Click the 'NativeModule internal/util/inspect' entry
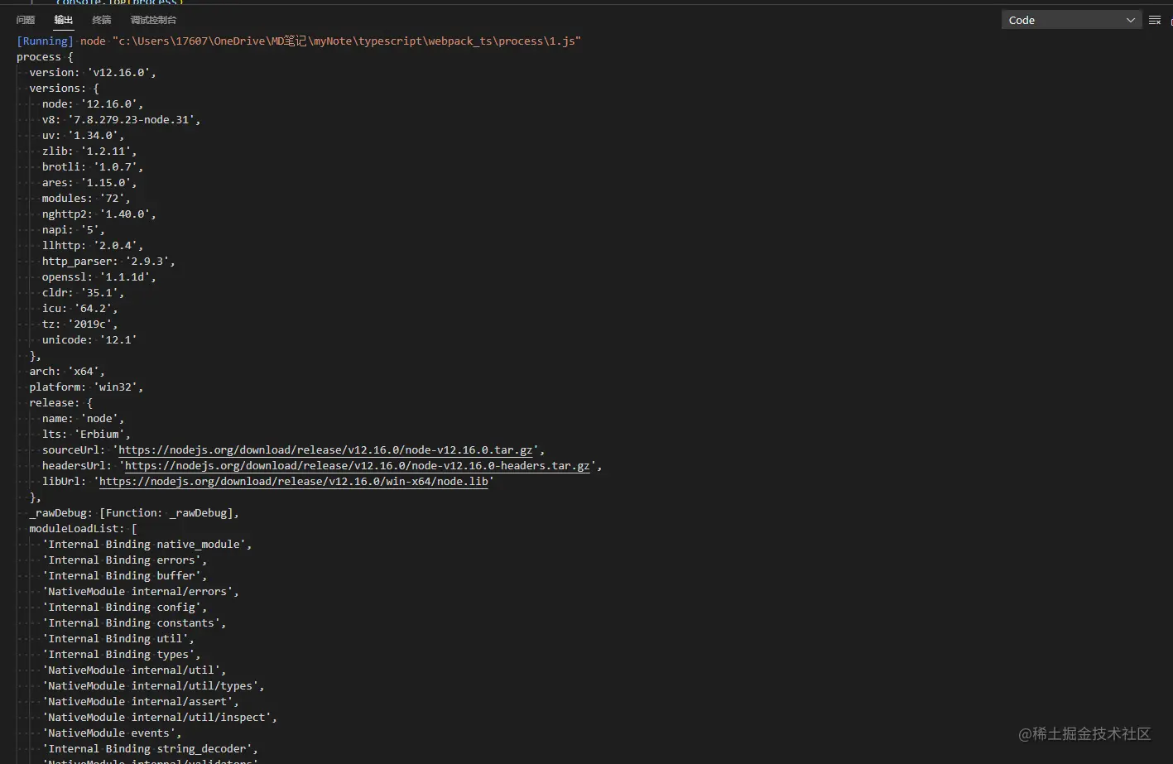The width and height of the screenshot is (1173, 764). point(160,718)
